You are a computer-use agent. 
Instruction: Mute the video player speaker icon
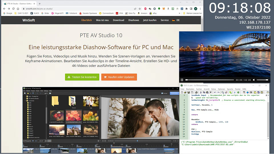click(x=254, y=80)
